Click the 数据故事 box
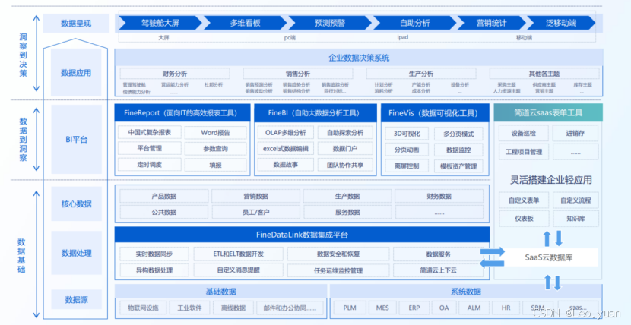This screenshot has width=631, height=325. coord(285,164)
